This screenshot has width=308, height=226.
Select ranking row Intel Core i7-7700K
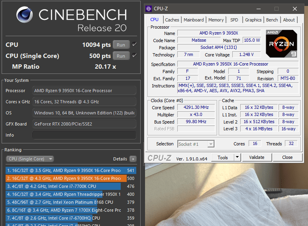click(71, 186)
